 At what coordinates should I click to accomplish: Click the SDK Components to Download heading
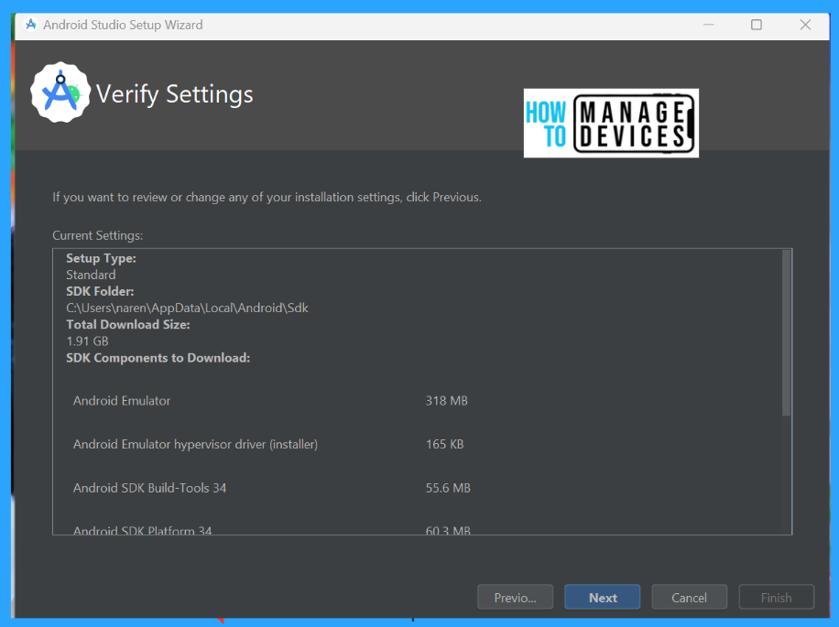158,358
